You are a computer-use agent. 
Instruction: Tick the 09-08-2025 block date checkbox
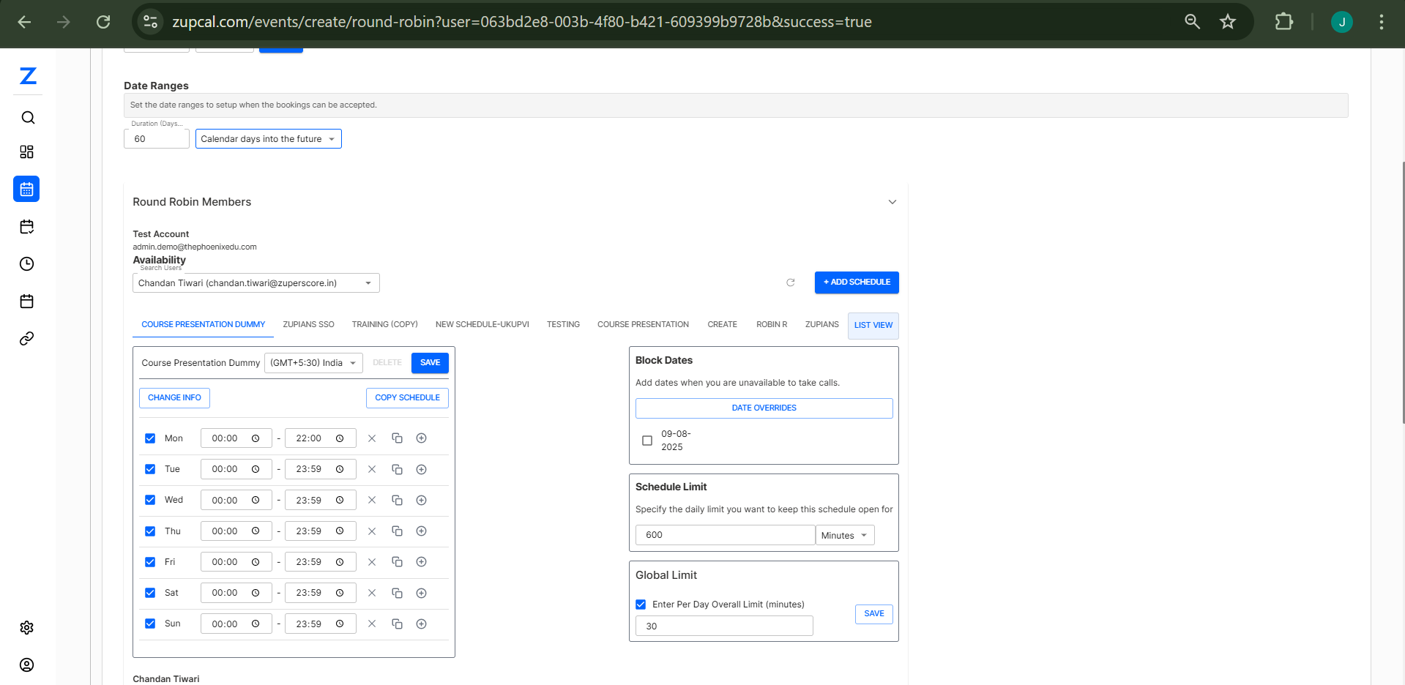click(x=647, y=441)
